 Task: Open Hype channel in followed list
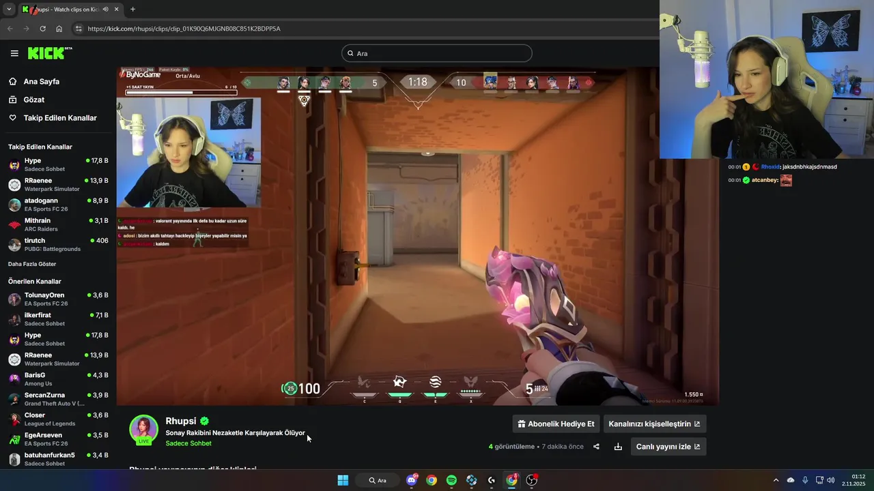[58, 164]
